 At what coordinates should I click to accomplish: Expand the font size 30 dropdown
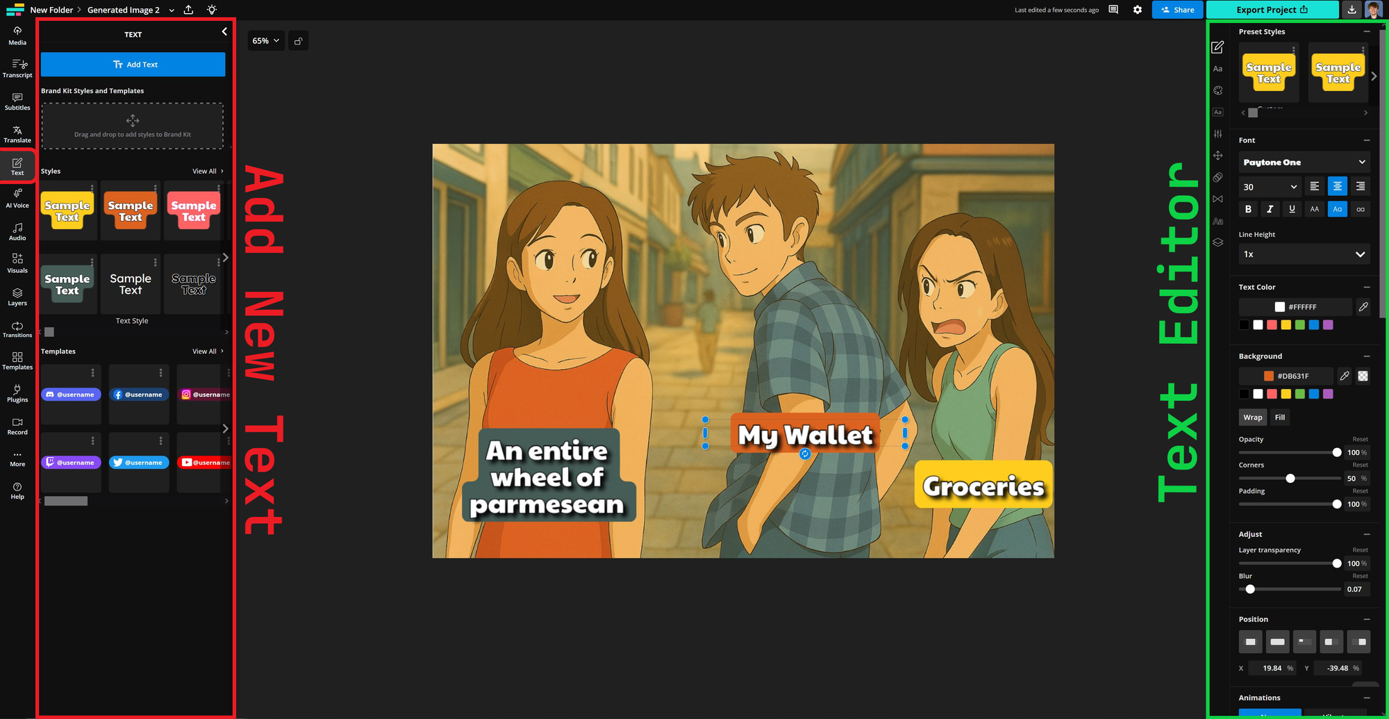pyautogui.click(x=1269, y=186)
